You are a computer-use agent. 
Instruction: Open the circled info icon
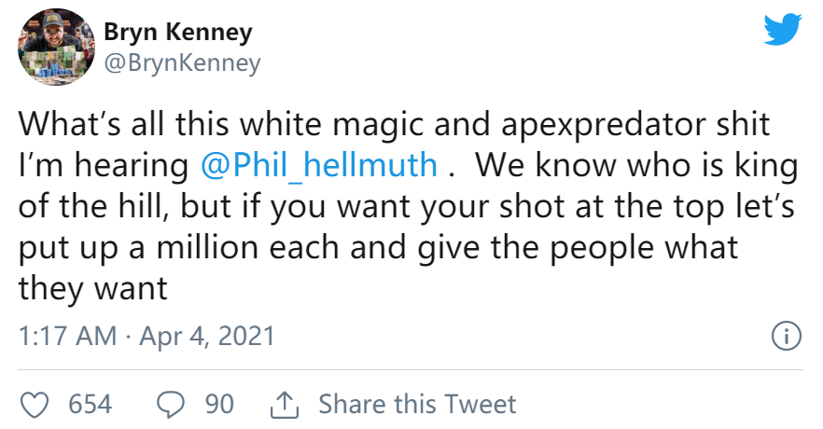(787, 336)
